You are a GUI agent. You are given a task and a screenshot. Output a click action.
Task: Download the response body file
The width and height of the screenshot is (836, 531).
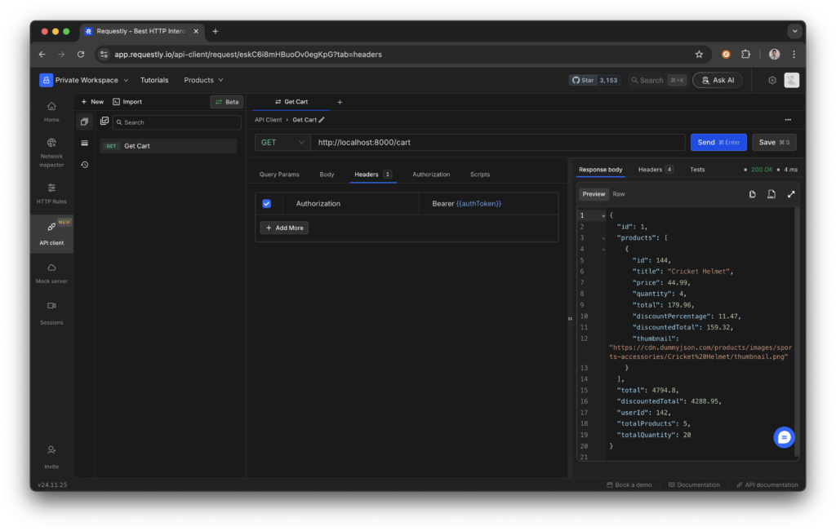[x=772, y=194]
